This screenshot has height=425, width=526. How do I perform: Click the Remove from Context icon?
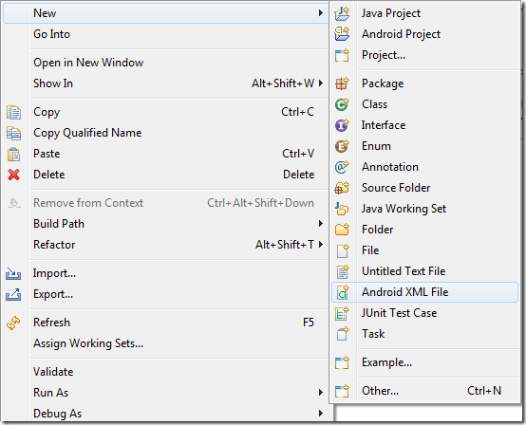14,203
